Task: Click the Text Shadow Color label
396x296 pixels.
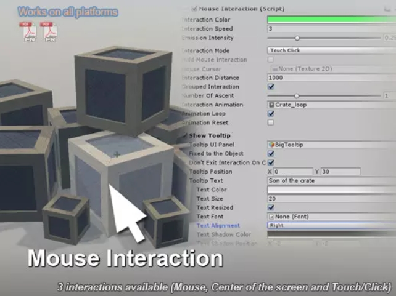Action: [224, 234]
